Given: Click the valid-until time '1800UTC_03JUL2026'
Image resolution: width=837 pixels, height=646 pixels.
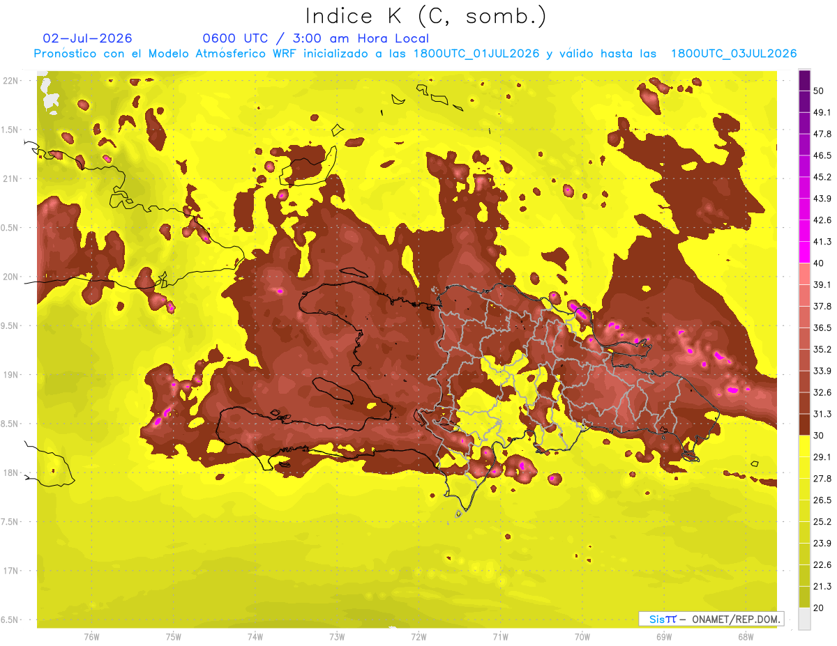Looking at the screenshot, I should (x=734, y=54).
